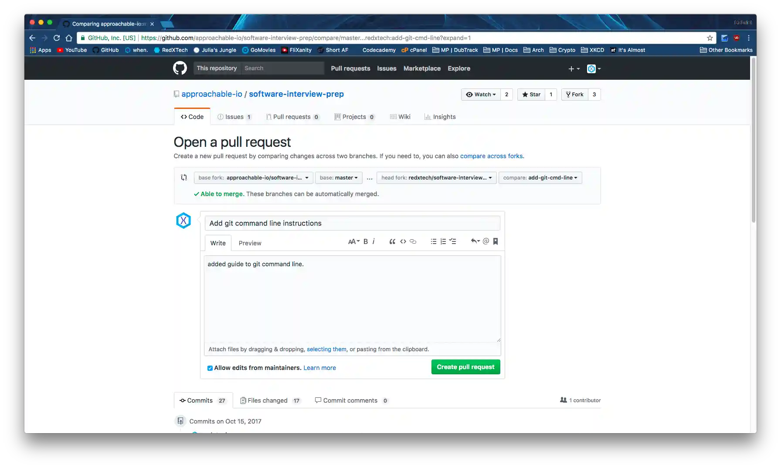This screenshot has width=781, height=468.
Task: Click the uBlock extension icon
Action: 737,38
